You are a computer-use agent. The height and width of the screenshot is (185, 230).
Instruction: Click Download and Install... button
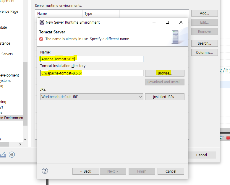click(x=165, y=82)
